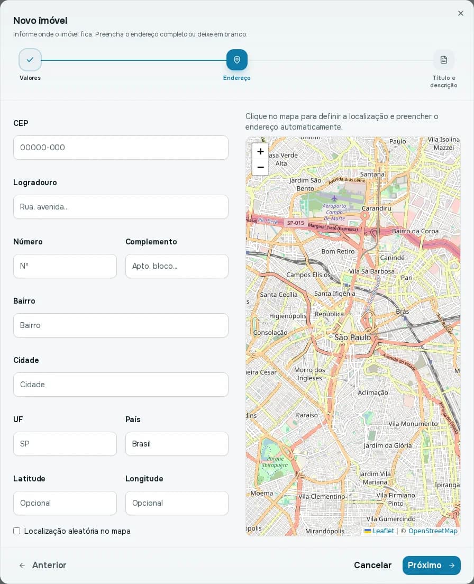This screenshot has width=474, height=584.
Task: Select the Número input field
Action: click(65, 266)
